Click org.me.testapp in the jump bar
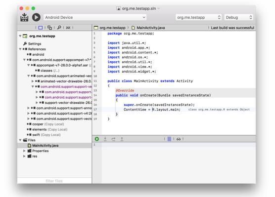Viewport: 275px width, 197px height. click(x=112, y=28)
